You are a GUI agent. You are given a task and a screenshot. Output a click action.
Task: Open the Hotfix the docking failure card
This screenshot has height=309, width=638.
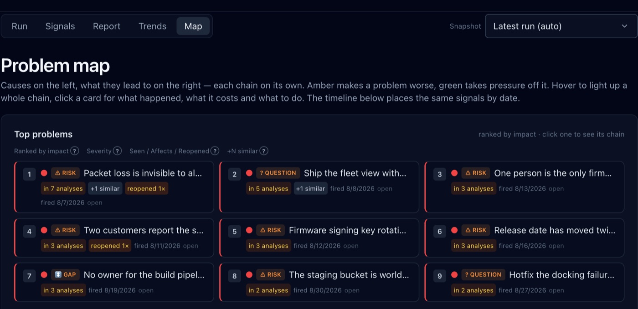click(524, 282)
